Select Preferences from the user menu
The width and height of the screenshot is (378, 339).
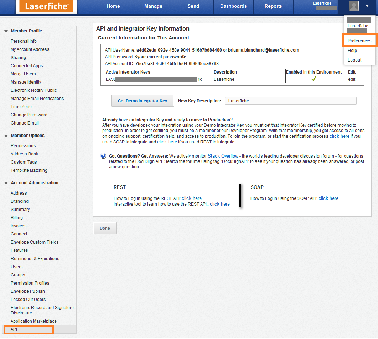coord(359,41)
